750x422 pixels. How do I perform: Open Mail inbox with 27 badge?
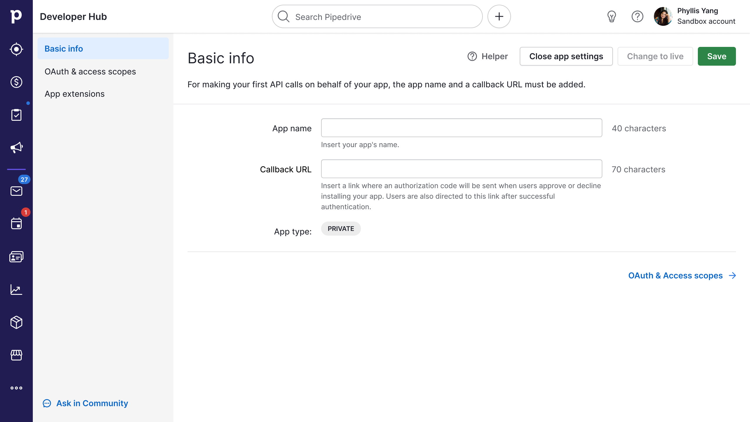[x=16, y=191]
